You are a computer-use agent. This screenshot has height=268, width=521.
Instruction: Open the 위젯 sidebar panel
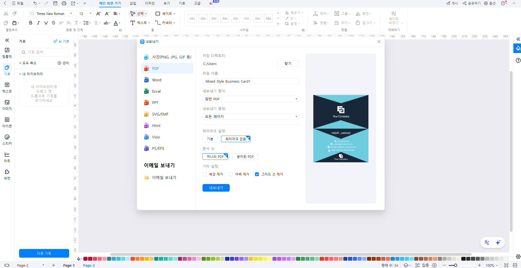7,174
